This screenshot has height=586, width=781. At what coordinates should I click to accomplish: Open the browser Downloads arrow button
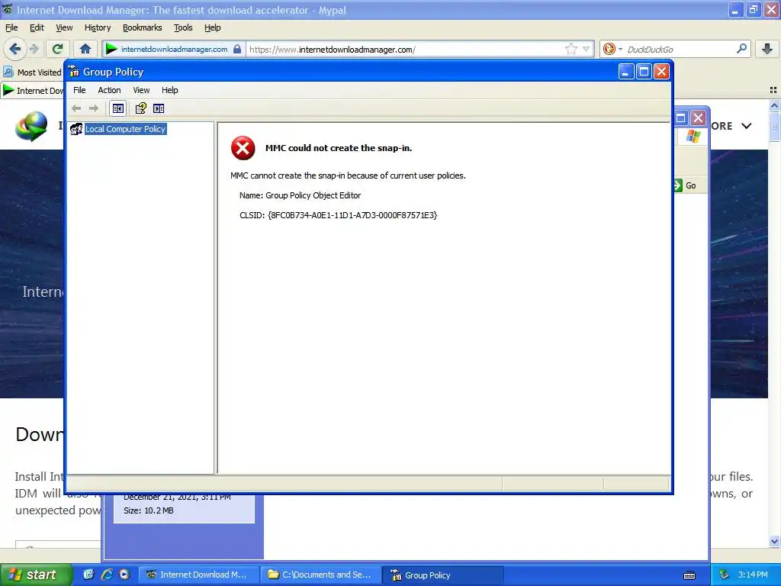point(767,49)
